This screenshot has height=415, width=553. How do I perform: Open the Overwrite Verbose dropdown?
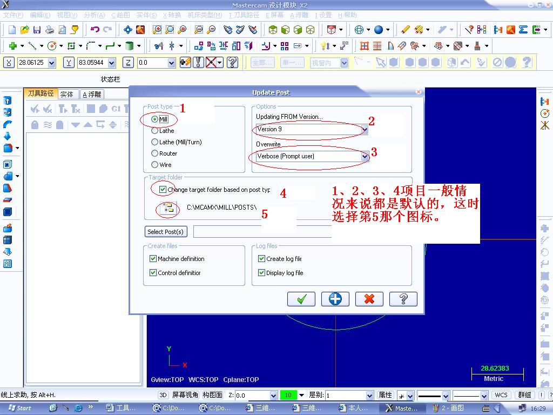coord(365,156)
